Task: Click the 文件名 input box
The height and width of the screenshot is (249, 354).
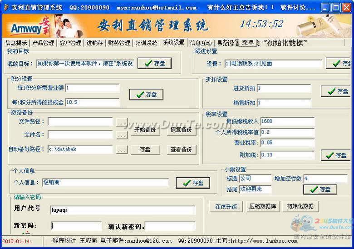Action: click(x=80, y=135)
